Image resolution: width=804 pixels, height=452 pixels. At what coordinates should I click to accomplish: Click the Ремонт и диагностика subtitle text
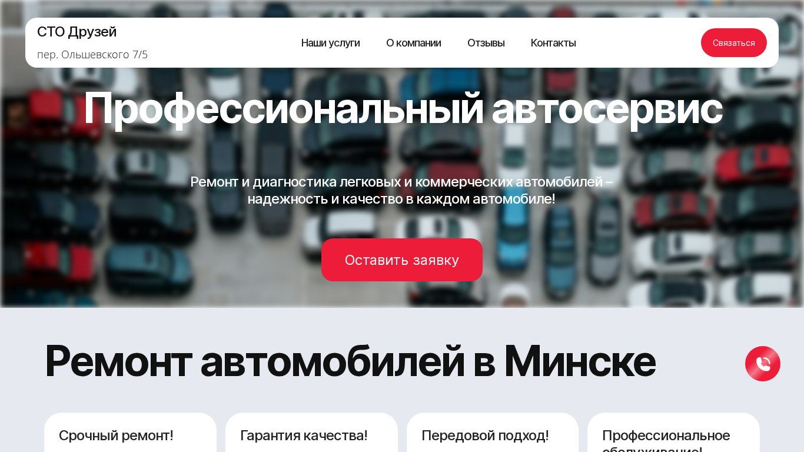tap(401, 182)
